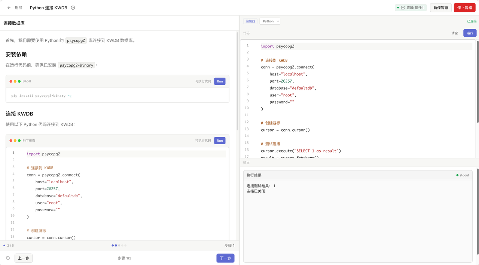
Task: Click the back arrow icon
Action: [9, 7]
